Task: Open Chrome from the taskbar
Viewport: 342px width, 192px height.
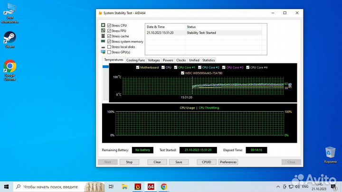Action: pyautogui.click(x=164, y=187)
